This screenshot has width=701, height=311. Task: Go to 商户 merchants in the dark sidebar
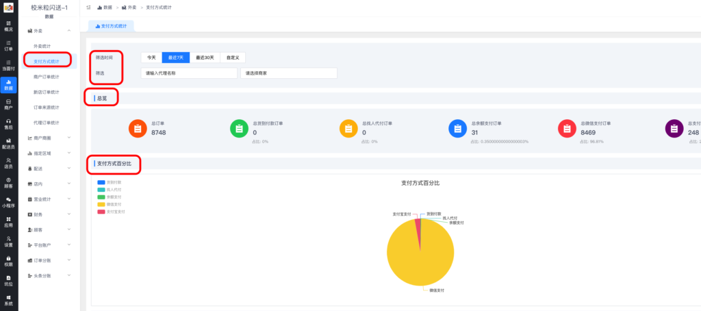[x=8, y=104]
